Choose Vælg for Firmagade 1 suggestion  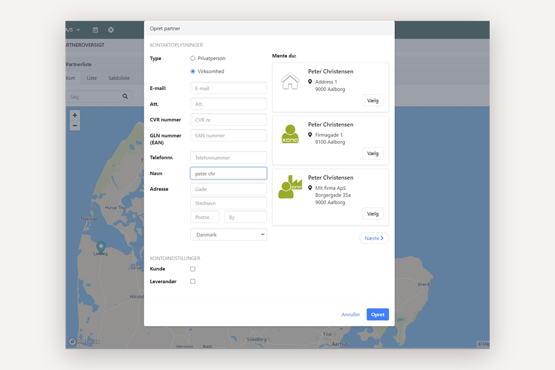[x=372, y=154]
